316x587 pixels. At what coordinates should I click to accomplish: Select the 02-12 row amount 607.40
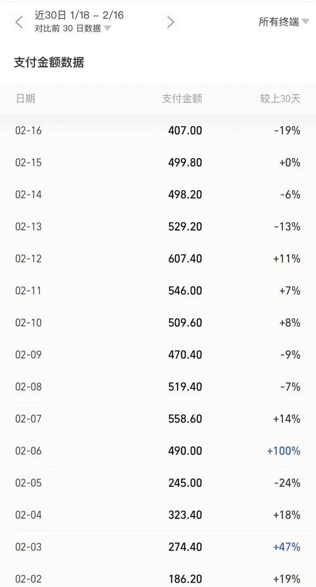click(x=185, y=259)
